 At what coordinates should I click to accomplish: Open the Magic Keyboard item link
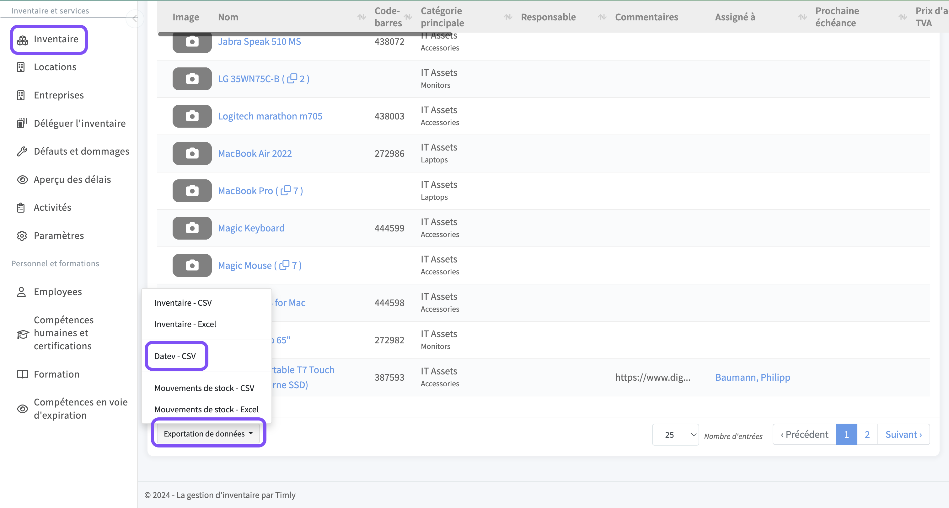[x=251, y=228]
